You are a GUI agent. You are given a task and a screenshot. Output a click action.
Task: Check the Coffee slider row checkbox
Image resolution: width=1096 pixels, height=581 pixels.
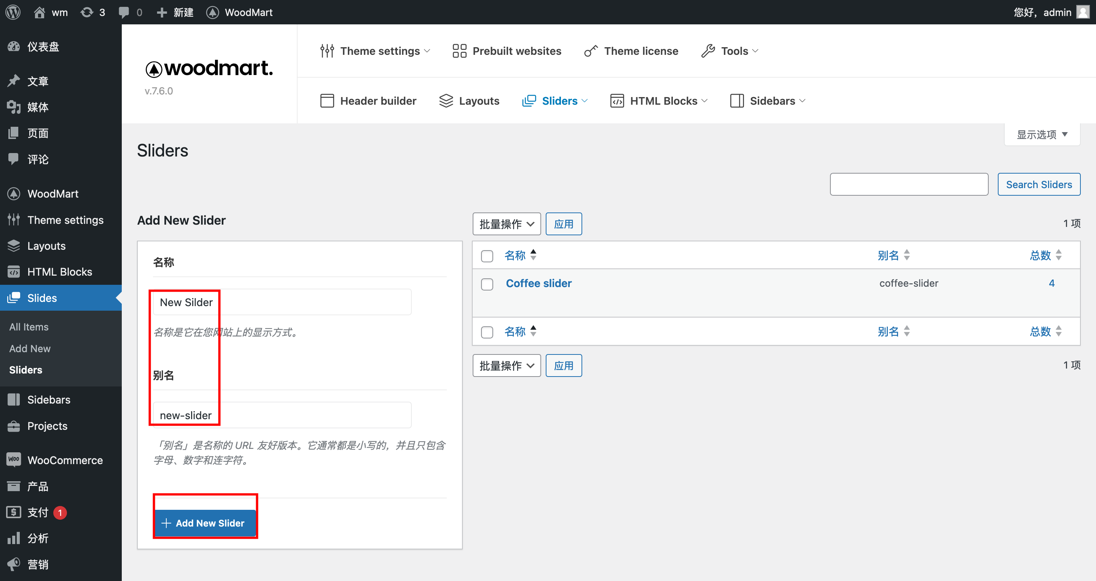pyautogui.click(x=487, y=284)
